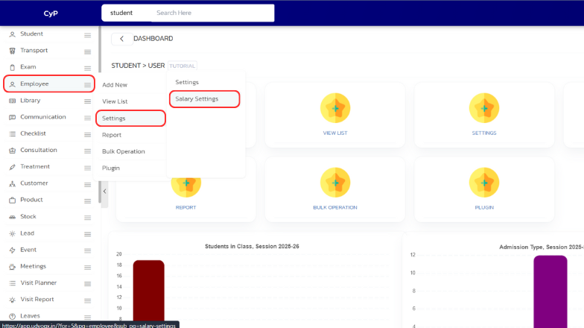Click the Meetings icon in sidebar
The height and width of the screenshot is (328, 584).
pos(12,266)
